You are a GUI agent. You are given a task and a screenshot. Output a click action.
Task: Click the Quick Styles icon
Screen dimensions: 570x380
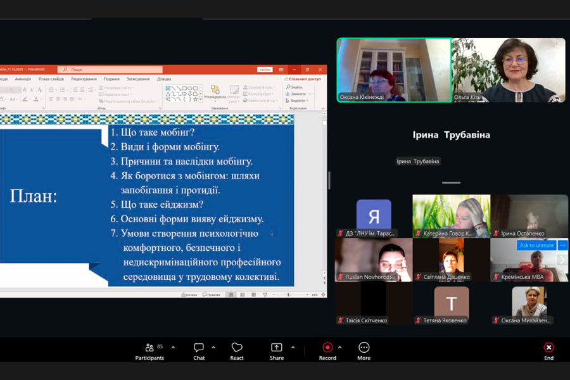click(234, 89)
